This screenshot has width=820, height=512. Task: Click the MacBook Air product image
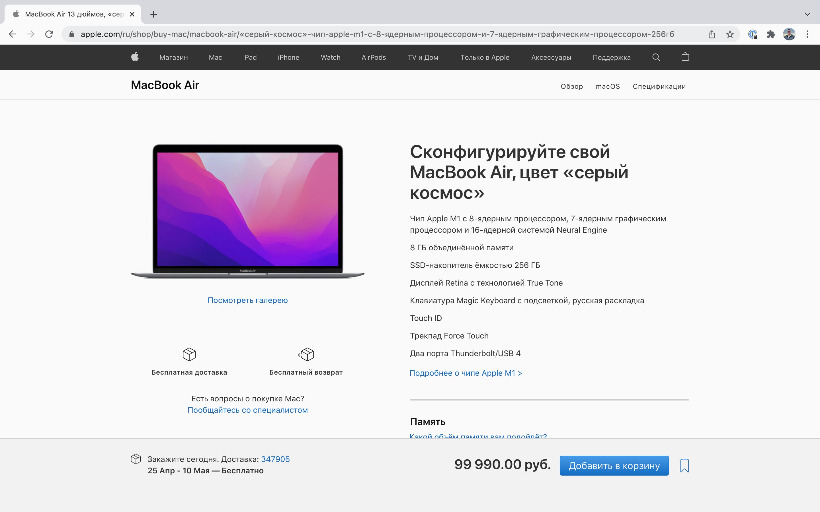[x=247, y=210]
